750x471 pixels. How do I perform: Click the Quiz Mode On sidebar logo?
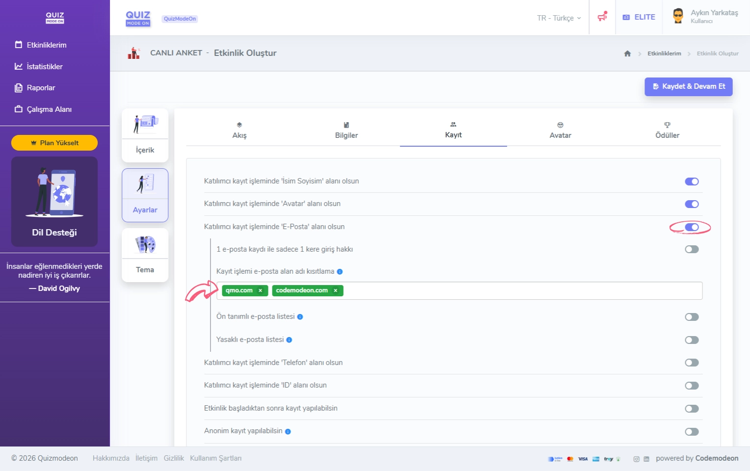coord(55,18)
